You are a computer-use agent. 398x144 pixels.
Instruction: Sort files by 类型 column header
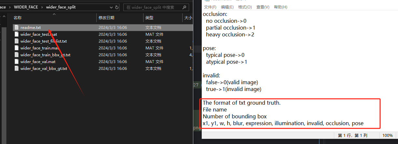tap(149, 18)
